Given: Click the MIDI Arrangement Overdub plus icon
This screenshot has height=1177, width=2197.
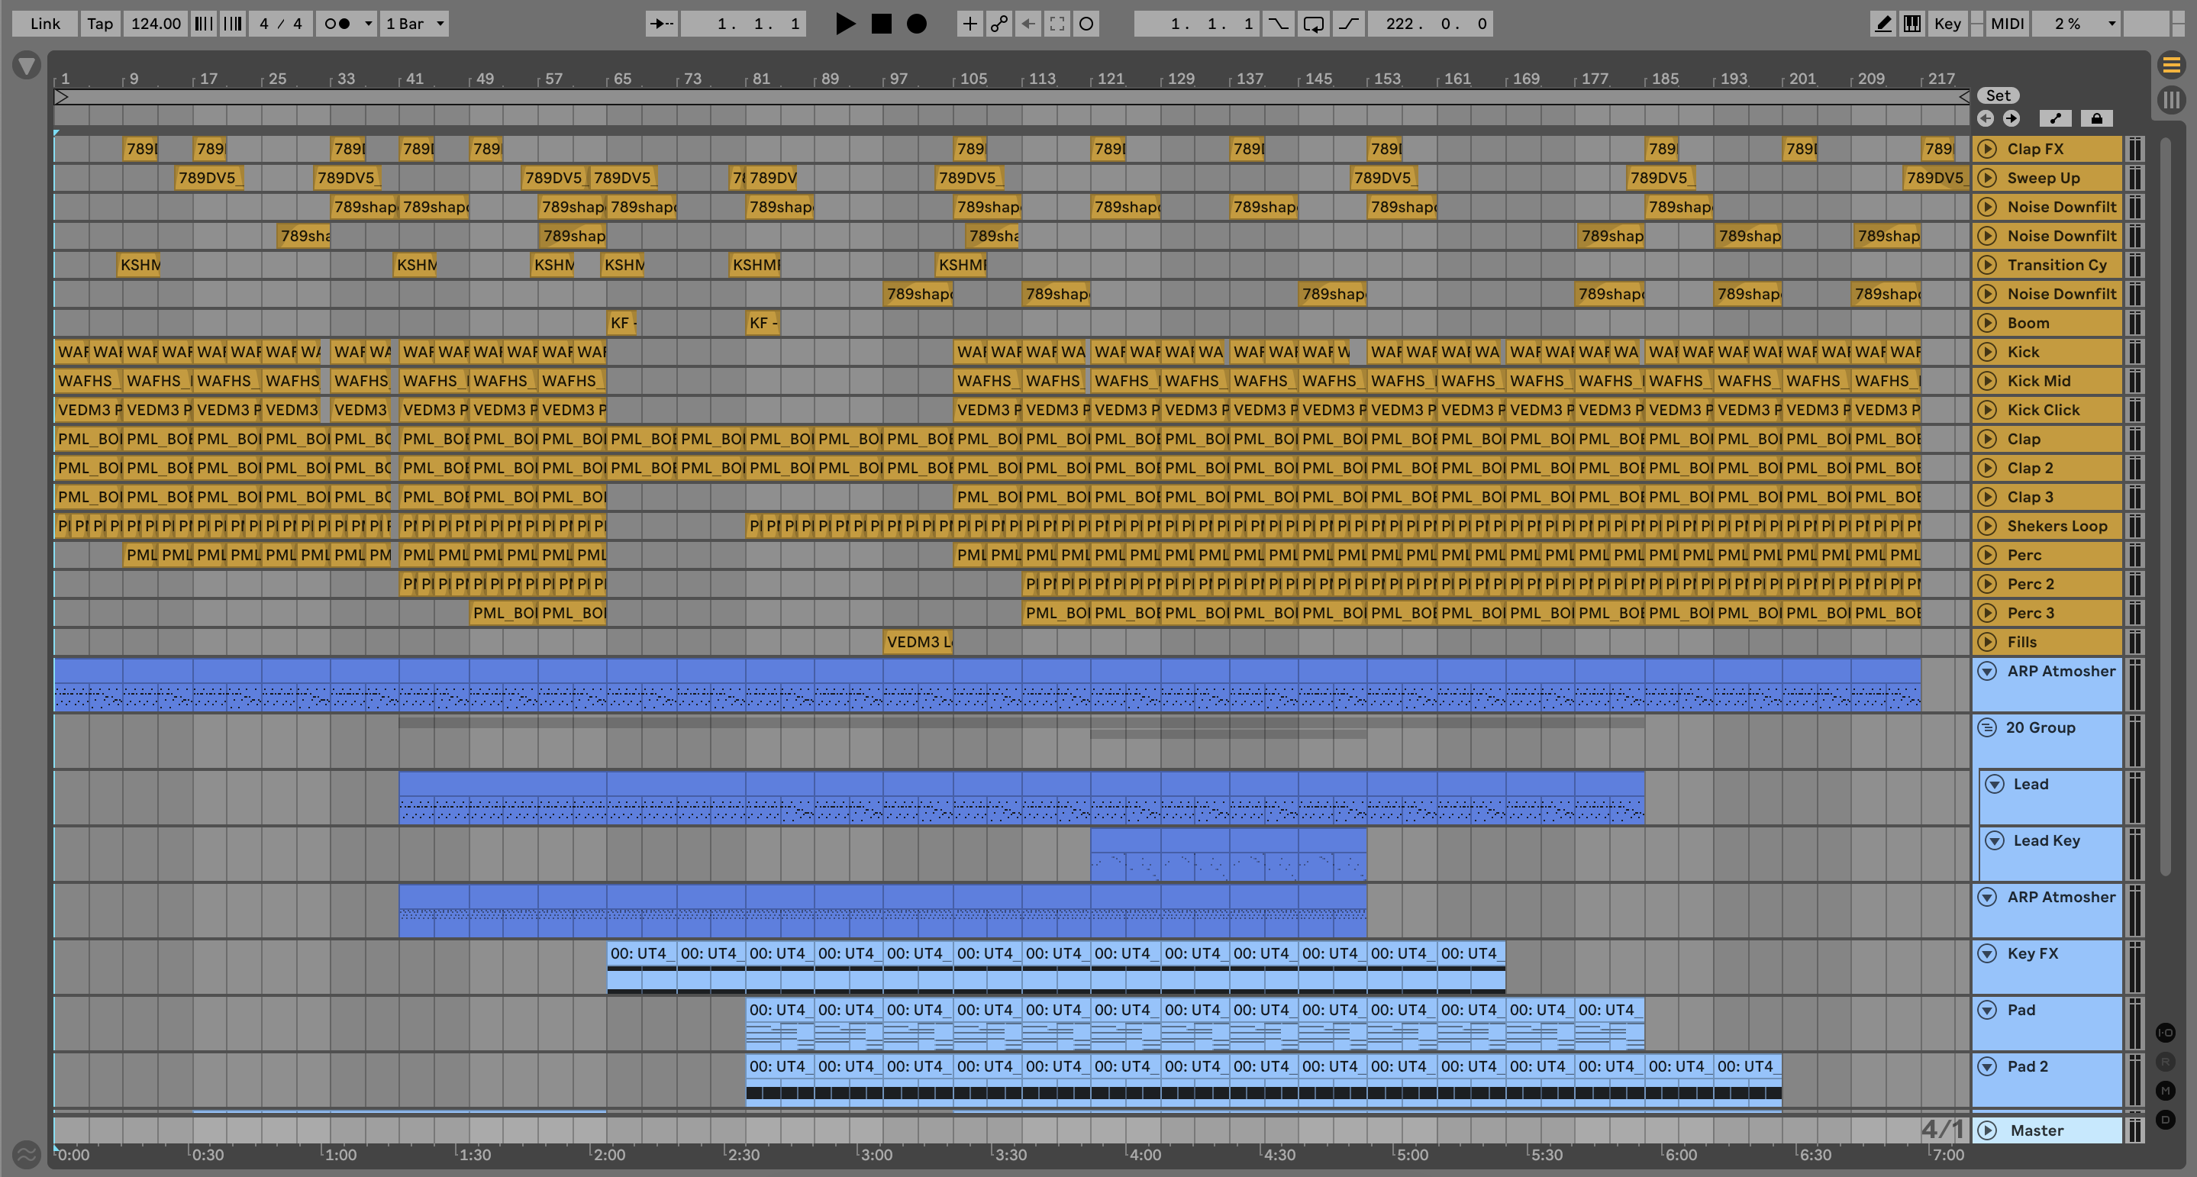Looking at the screenshot, I should 969,24.
